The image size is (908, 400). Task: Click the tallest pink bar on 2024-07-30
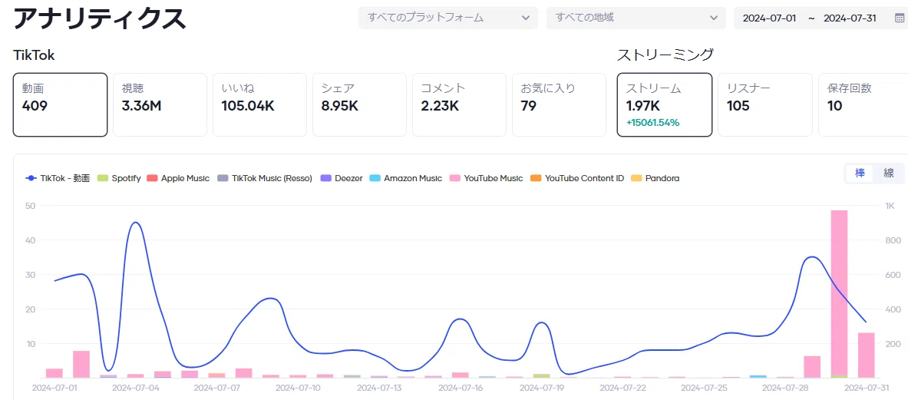pos(839,293)
